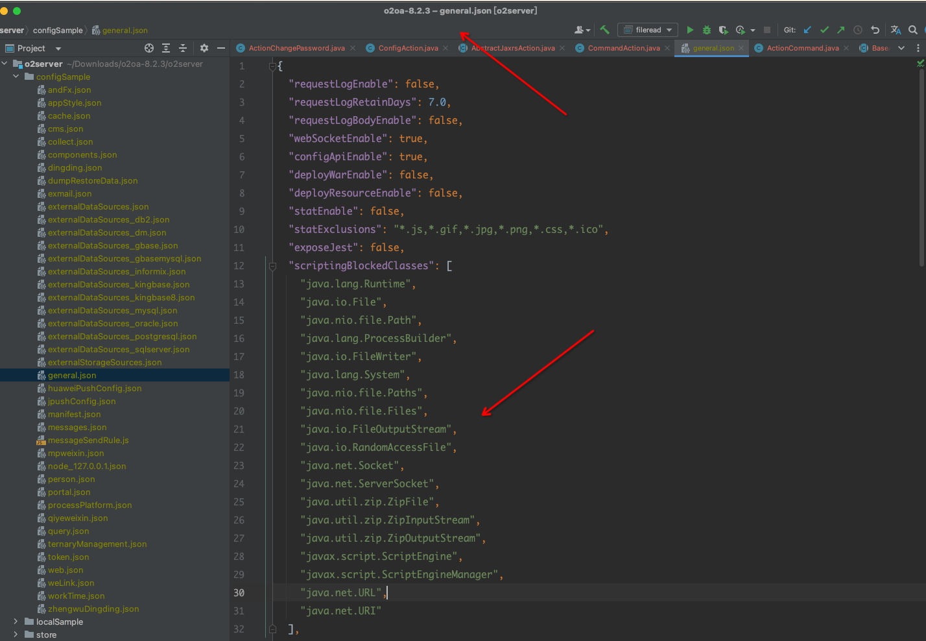
Task: Switch to ConfigAction.java tab
Action: click(x=408, y=48)
